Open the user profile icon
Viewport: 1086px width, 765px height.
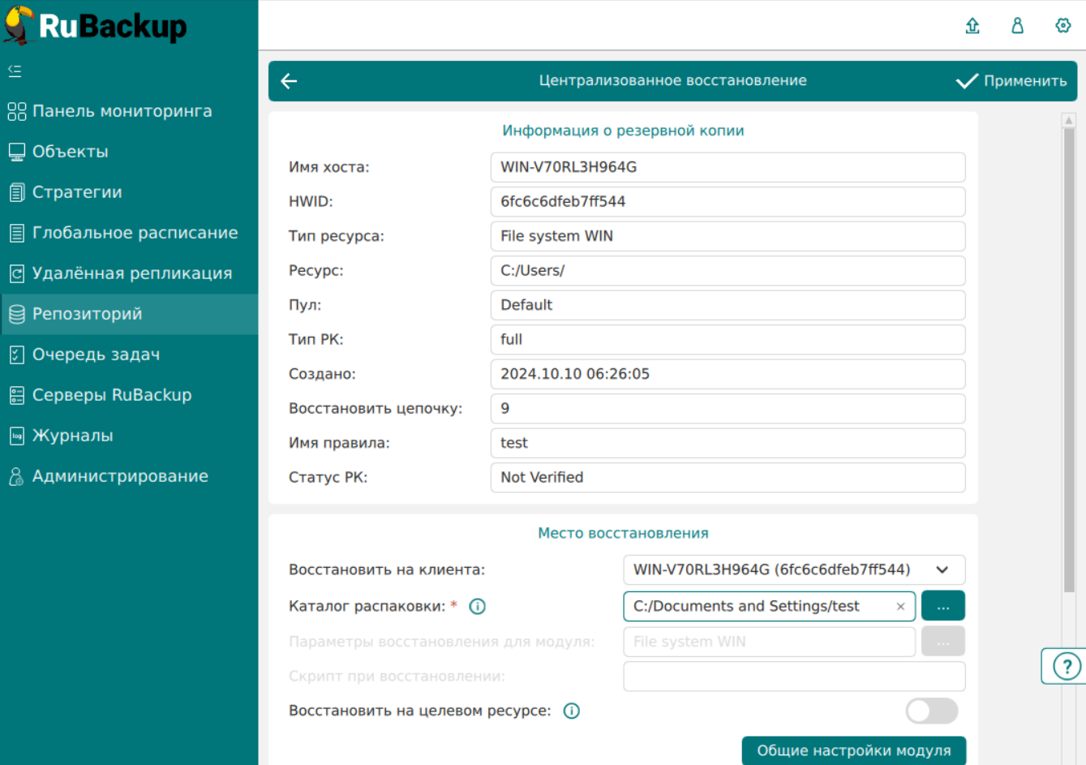[1017, 26]
